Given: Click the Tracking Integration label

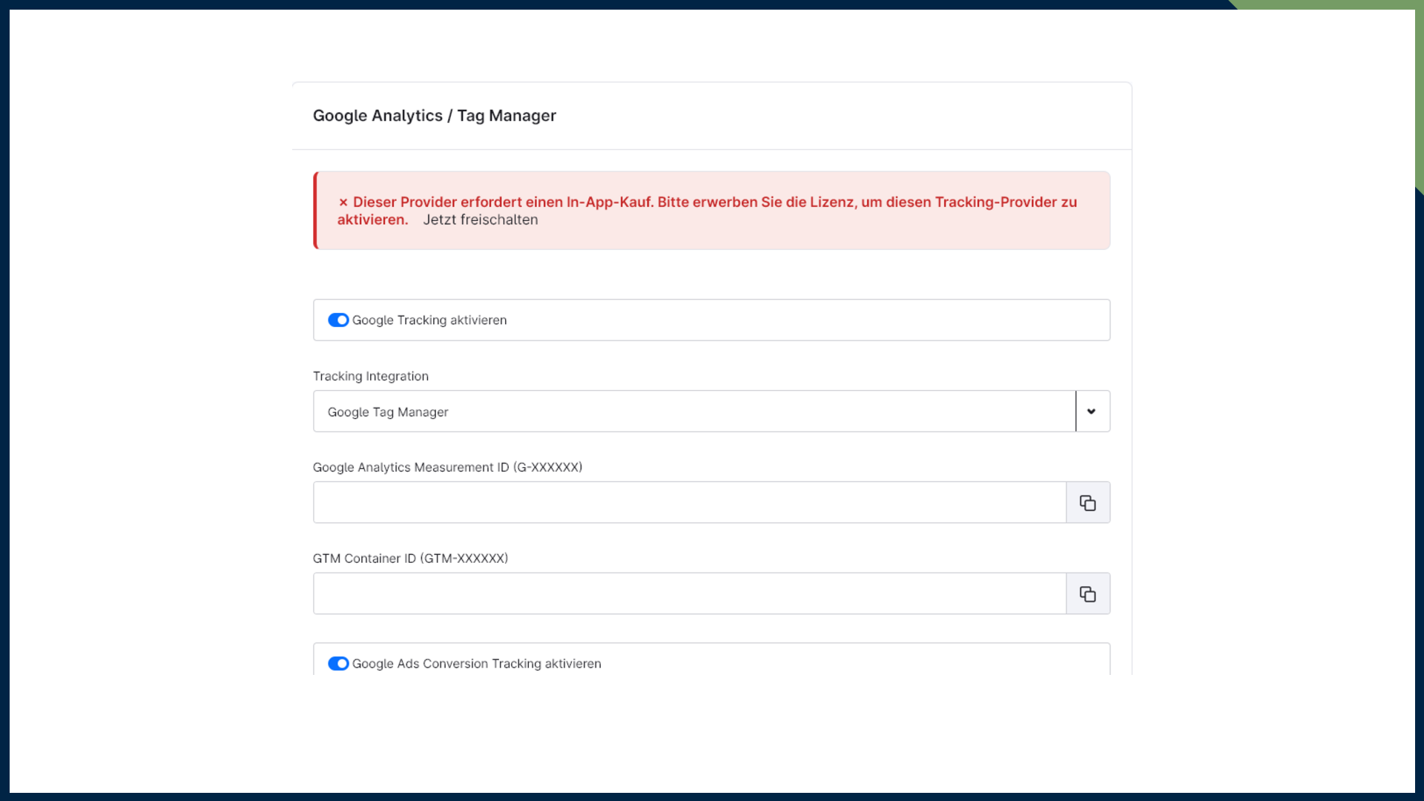Looking at the screenshot, I should (371, 377).
